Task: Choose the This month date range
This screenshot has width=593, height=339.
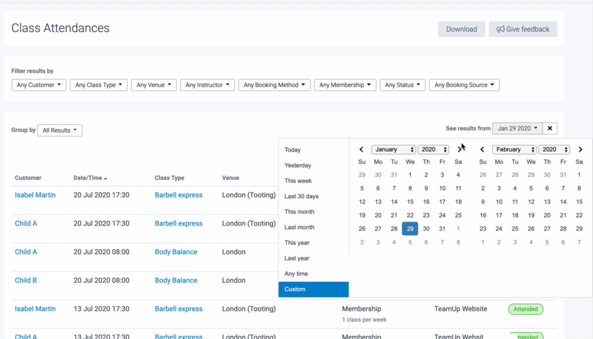Action: [x=299, y=212]
